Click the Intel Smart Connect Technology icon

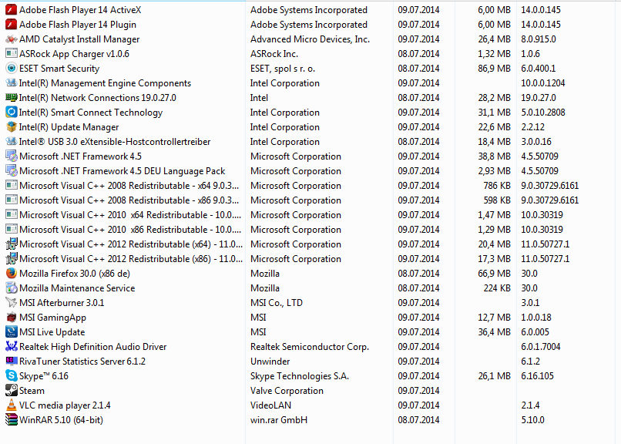11,113
